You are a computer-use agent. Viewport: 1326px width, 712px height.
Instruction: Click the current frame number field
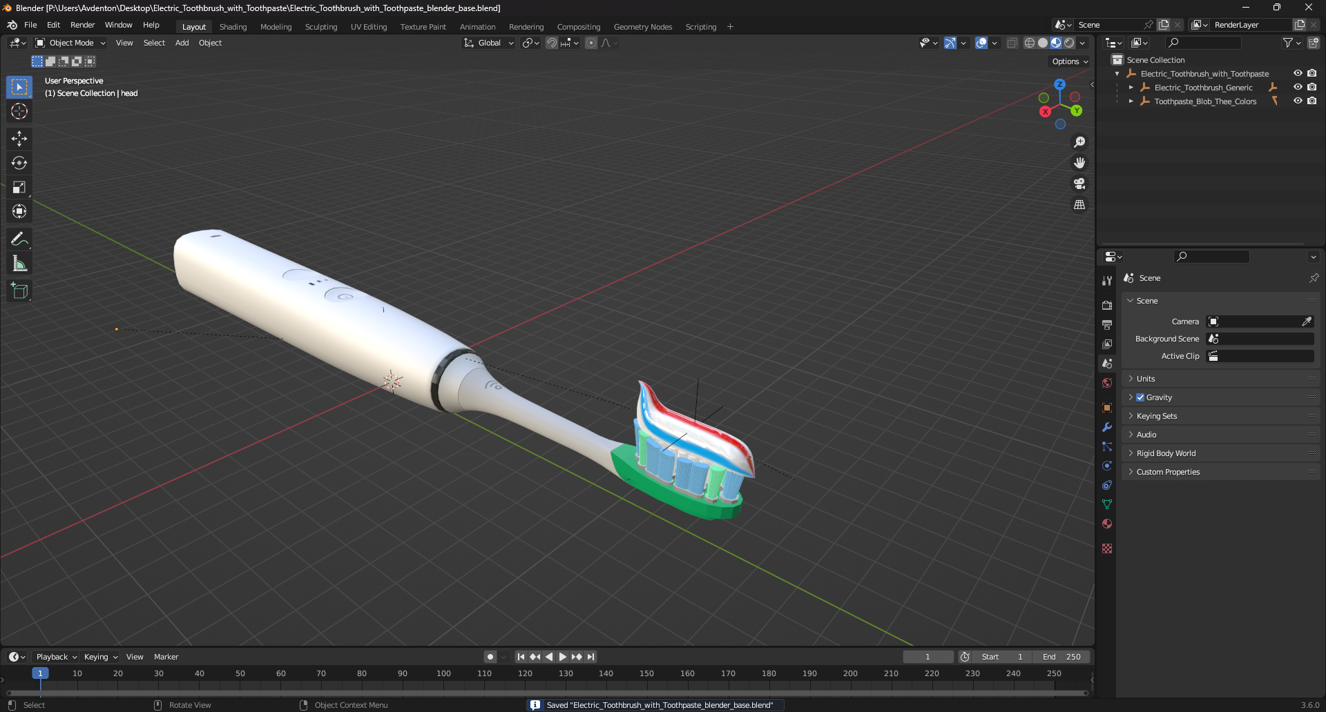[x=928, y=657]
